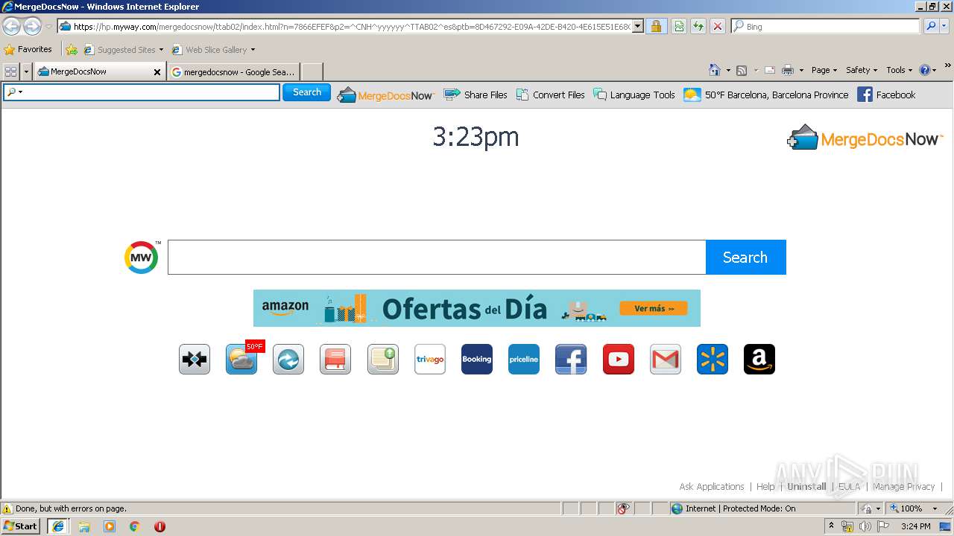The width and height of the screenshot is (954, 536).
Task: Click the Compatibility View icon
Action: click(x=679, y=27)
